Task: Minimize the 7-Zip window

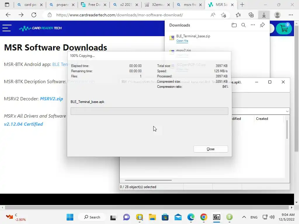Action: pyautogui.click(x=256, y=82)
